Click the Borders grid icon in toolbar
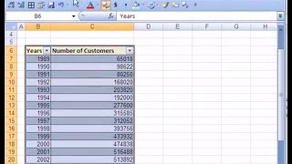This screenshot has width=292, height=164. click(31, 5)
